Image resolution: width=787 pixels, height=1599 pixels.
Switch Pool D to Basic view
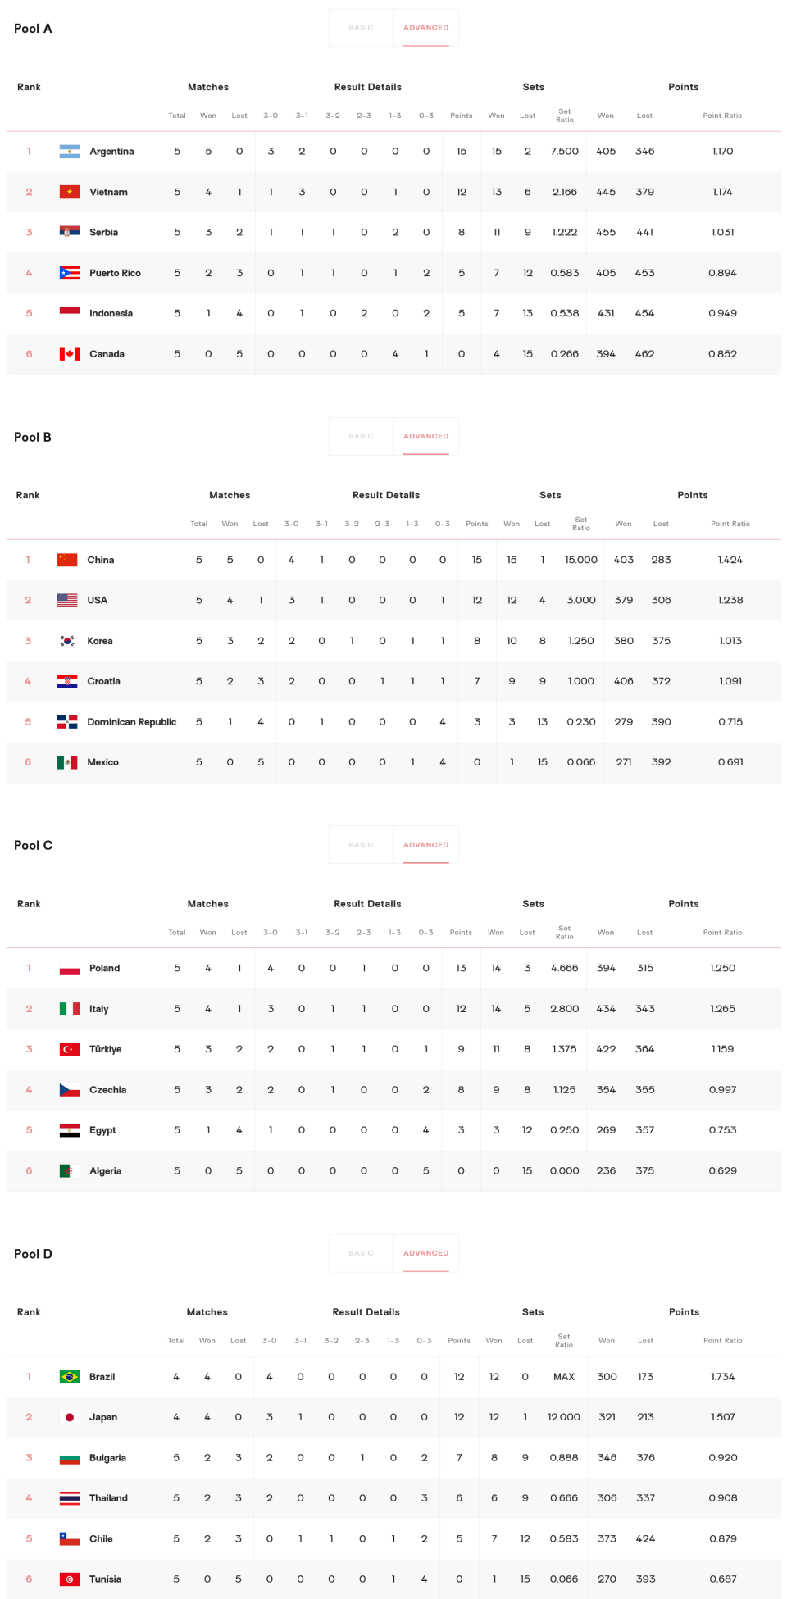361,1253
